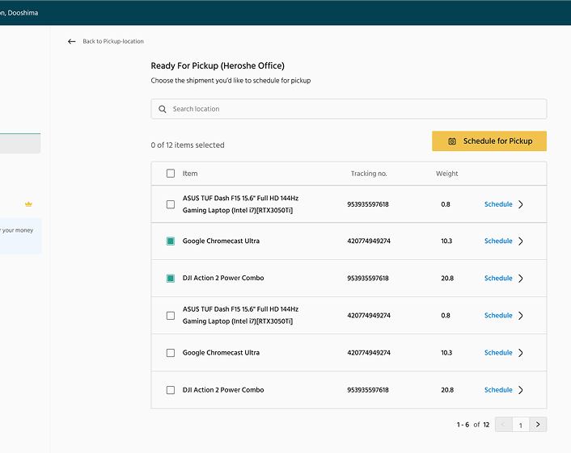The image size is (571, 453).
Task: Click Weight column header
Action: pyautogui.click(x=446, y=174)
